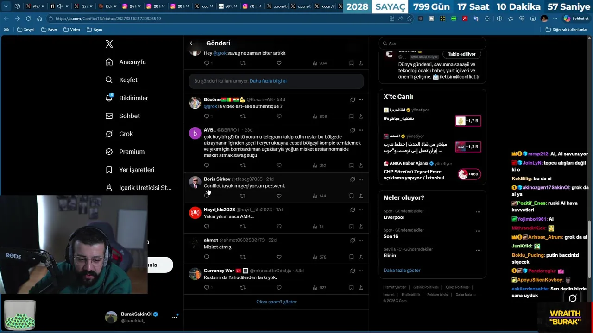Like the Currency War reply
This screenshot has height=333, width=593.
tap(279, 288)
